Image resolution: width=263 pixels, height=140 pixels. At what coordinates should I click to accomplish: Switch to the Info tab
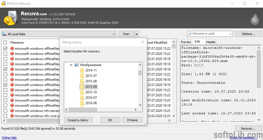pyautogui.click(x=197, y=41)
